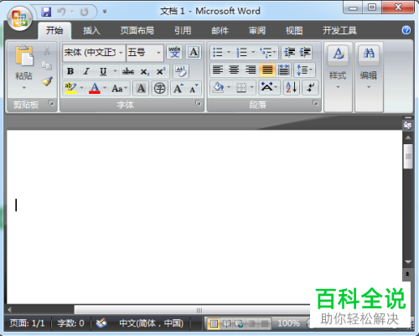Save the document from Quick Access
The width and height of the screenshot is (419, 336).
coord(46,12)
